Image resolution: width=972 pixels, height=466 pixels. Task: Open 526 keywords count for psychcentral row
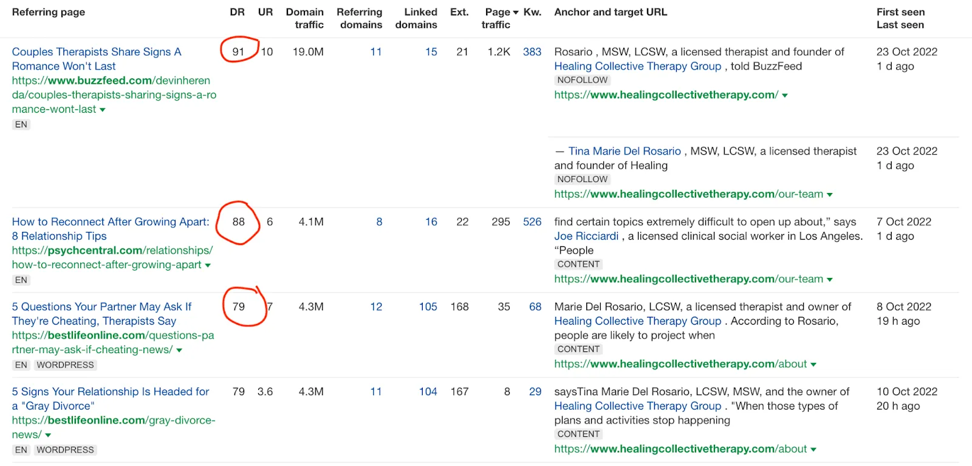pyautogui.click(x=532, y=222)
